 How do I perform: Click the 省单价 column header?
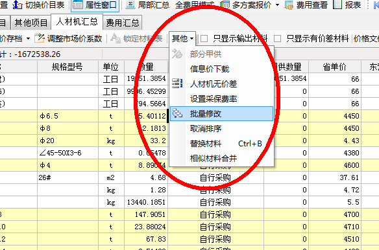[335, 67]
